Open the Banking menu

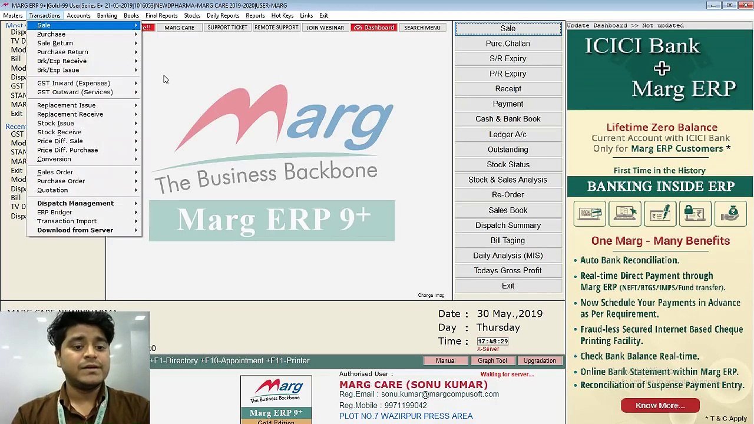coord(107,15)
